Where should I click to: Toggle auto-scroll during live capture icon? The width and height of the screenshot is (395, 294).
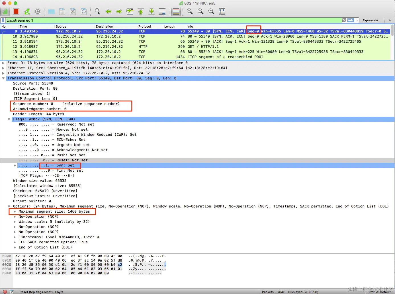click(162, 11)
